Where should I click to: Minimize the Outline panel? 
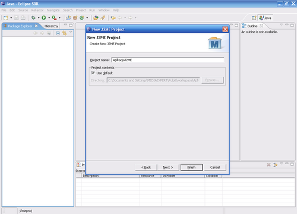coord(287,25)
